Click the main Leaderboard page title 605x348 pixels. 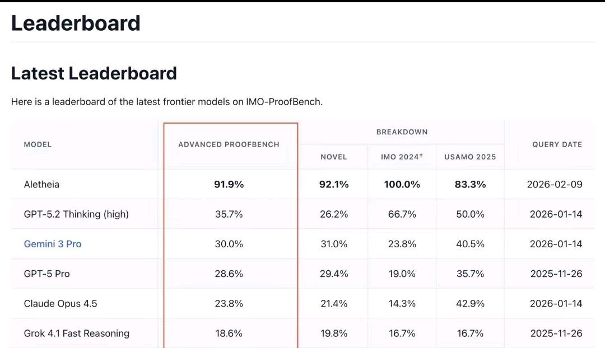(x=76, y=23)
